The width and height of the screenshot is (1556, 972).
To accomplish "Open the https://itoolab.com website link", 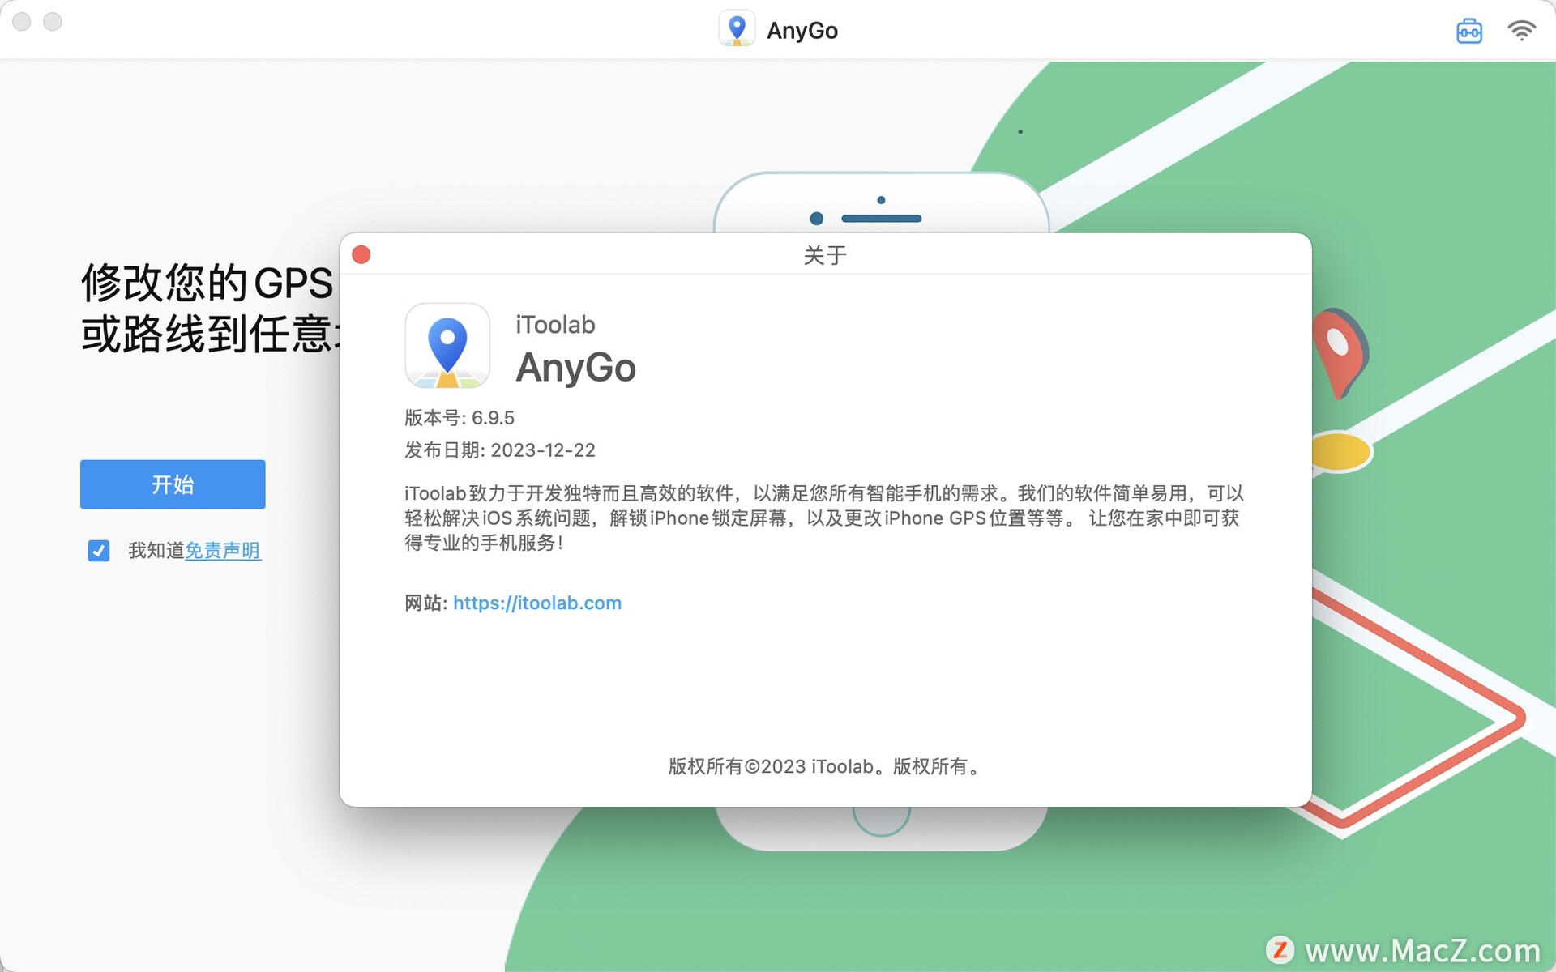I will (x=537, y=603).
